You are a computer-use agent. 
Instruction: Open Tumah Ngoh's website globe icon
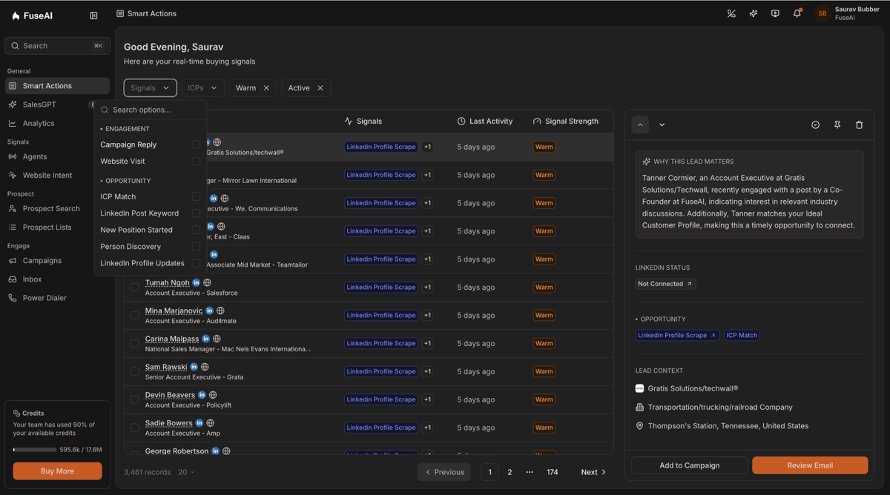pyautogui.click(x=208, y=282)
